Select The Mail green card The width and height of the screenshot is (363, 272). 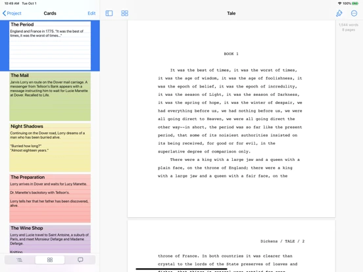pyautogui.click(x=50, y=97)
